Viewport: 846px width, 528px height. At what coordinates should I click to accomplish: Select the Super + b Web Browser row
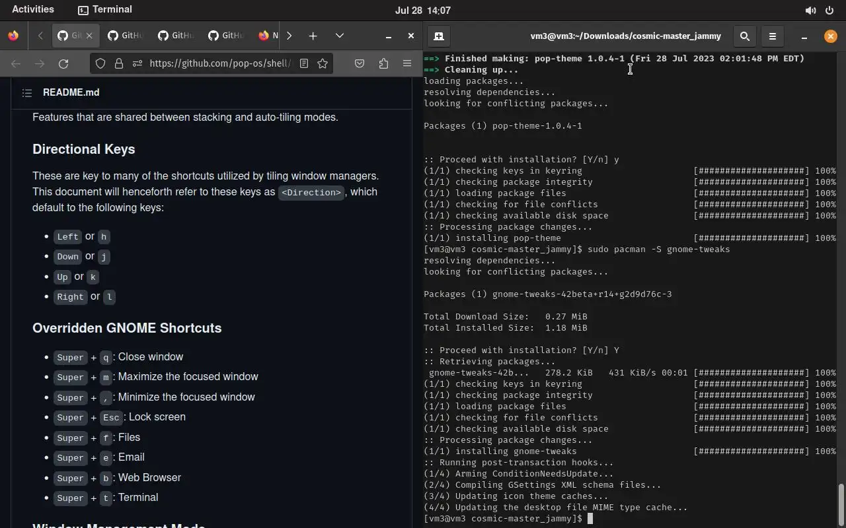[118, 478]
